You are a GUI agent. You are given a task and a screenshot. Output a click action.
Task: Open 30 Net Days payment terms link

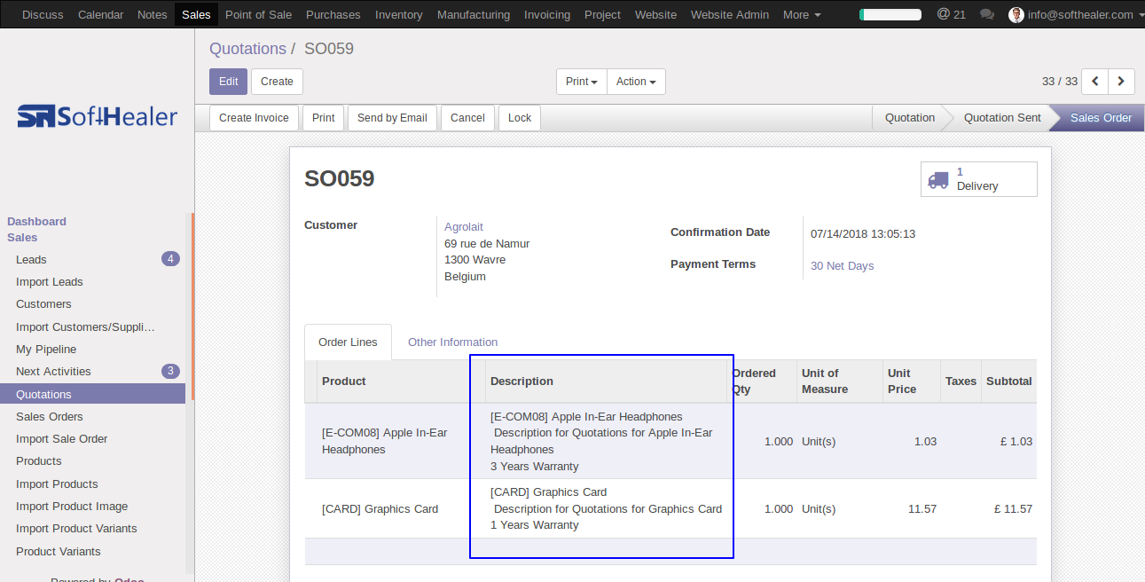point(843,266)
